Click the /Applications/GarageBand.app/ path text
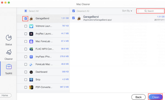 (x=97, y=20)
